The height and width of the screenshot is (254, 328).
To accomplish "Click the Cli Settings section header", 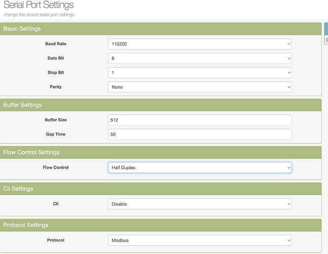I will 161,188.
